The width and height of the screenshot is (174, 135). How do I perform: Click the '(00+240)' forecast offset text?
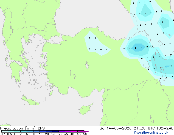tap(165, 128)
